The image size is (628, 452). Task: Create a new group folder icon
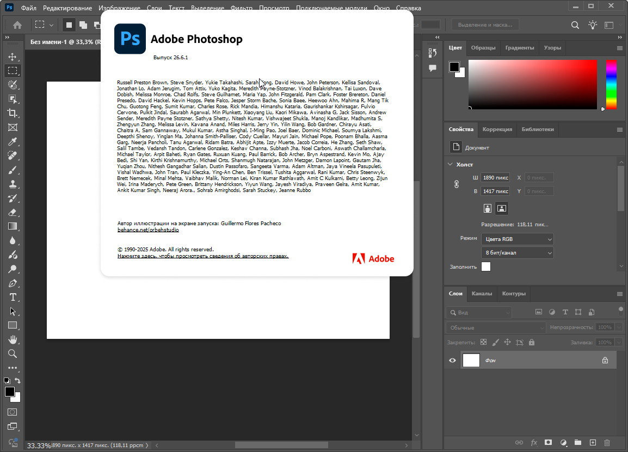(577, 442)
